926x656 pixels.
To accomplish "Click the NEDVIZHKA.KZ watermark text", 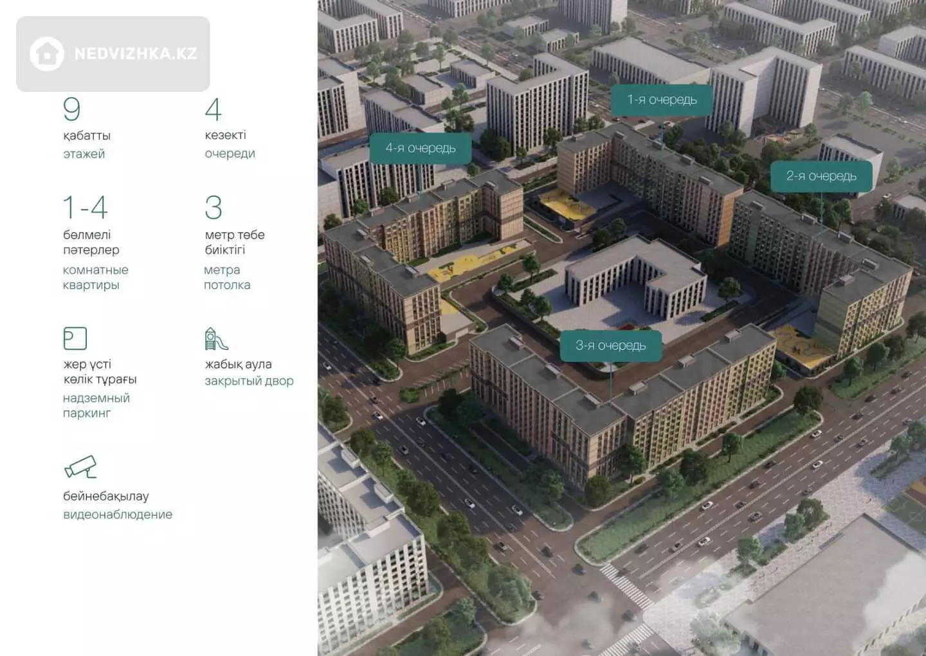I will [135, 54].
